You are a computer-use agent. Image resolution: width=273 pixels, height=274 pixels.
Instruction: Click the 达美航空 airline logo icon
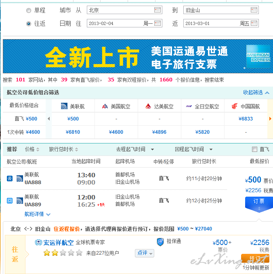[148, 106]
